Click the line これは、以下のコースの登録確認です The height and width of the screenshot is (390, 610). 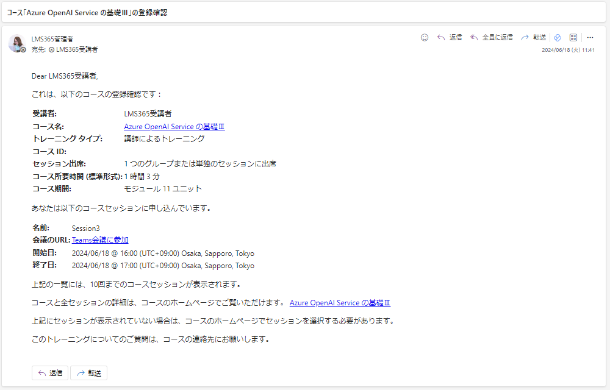coord(96,94)
